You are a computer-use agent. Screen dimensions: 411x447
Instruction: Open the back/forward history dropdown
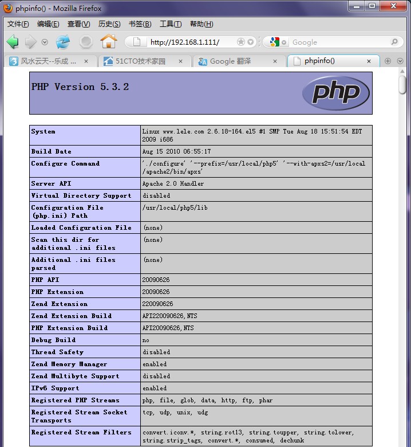(x=45, y=42)
